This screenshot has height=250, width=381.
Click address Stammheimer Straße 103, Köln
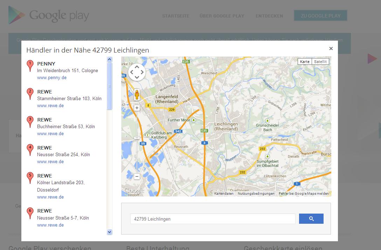pyautogui.click(x=69, y=98)
